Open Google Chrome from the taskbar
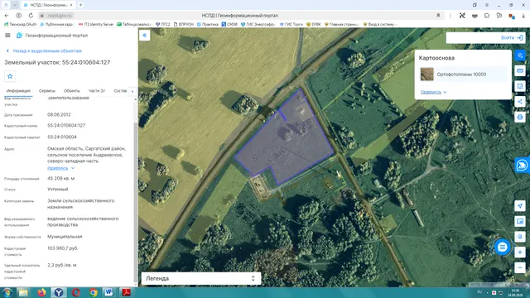Viewport: 530px width, 298px height. [94, 292]
